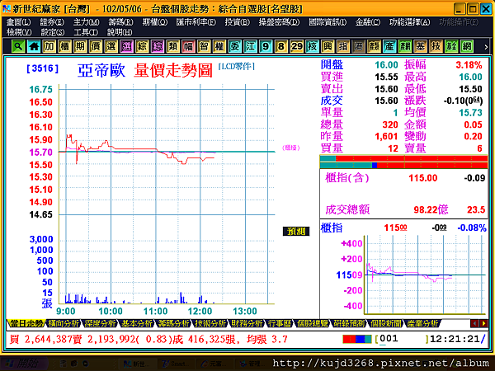Open the 期權(O) menu
Viewport: 495px width, 371px height.
155,22
